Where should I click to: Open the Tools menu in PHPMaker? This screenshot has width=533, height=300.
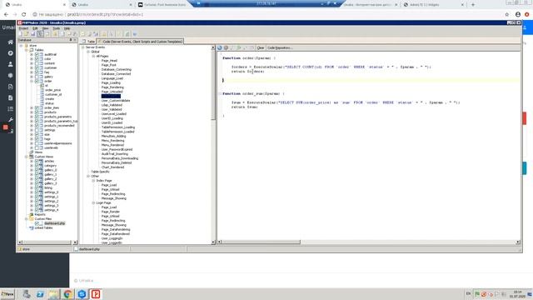coord(57,28)
